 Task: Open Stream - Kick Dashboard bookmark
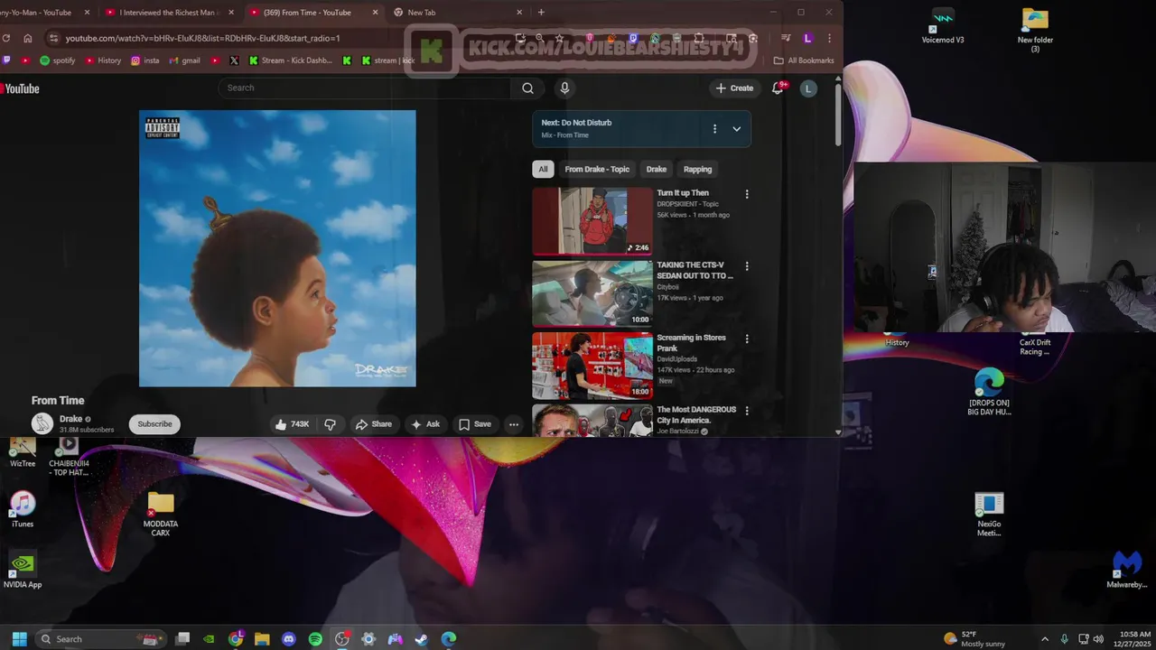click(292, 60)
